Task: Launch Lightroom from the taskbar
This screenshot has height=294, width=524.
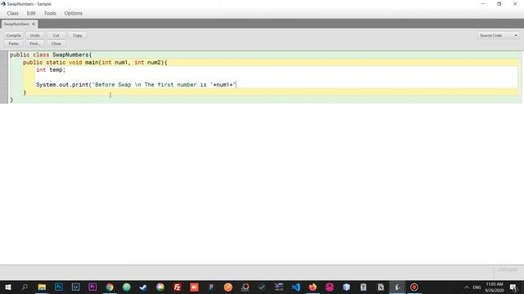Action: coord(76,287)
